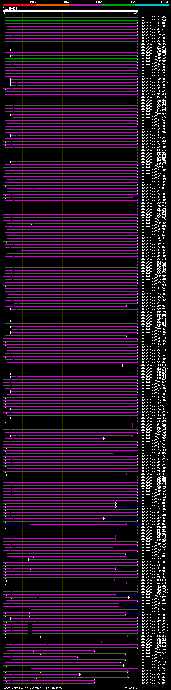
Task: Open hit UniRef100_Q9LYC4
Action: pyautogui.click(x=153, y=595)
